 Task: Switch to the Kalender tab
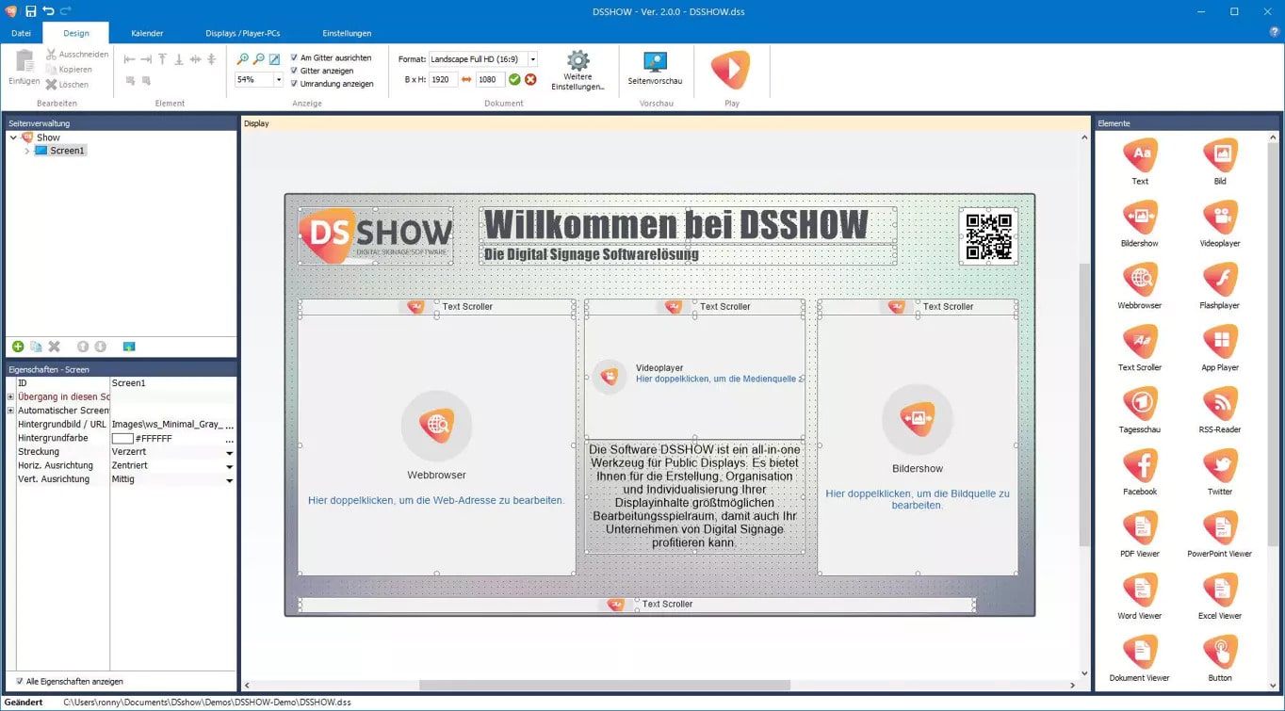pos(147,33)
